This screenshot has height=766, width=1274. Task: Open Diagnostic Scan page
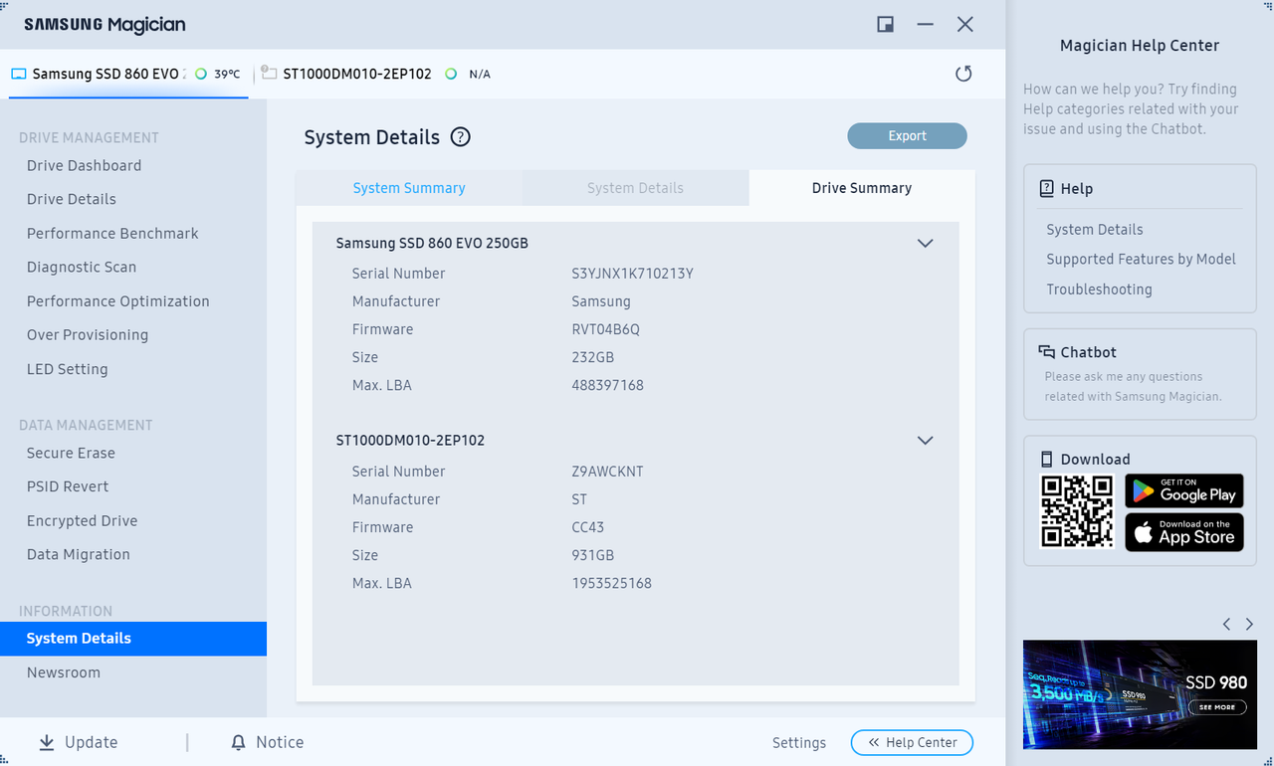coord(82,268)
